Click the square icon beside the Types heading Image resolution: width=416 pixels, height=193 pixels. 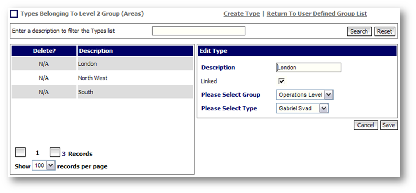(13, 14)
